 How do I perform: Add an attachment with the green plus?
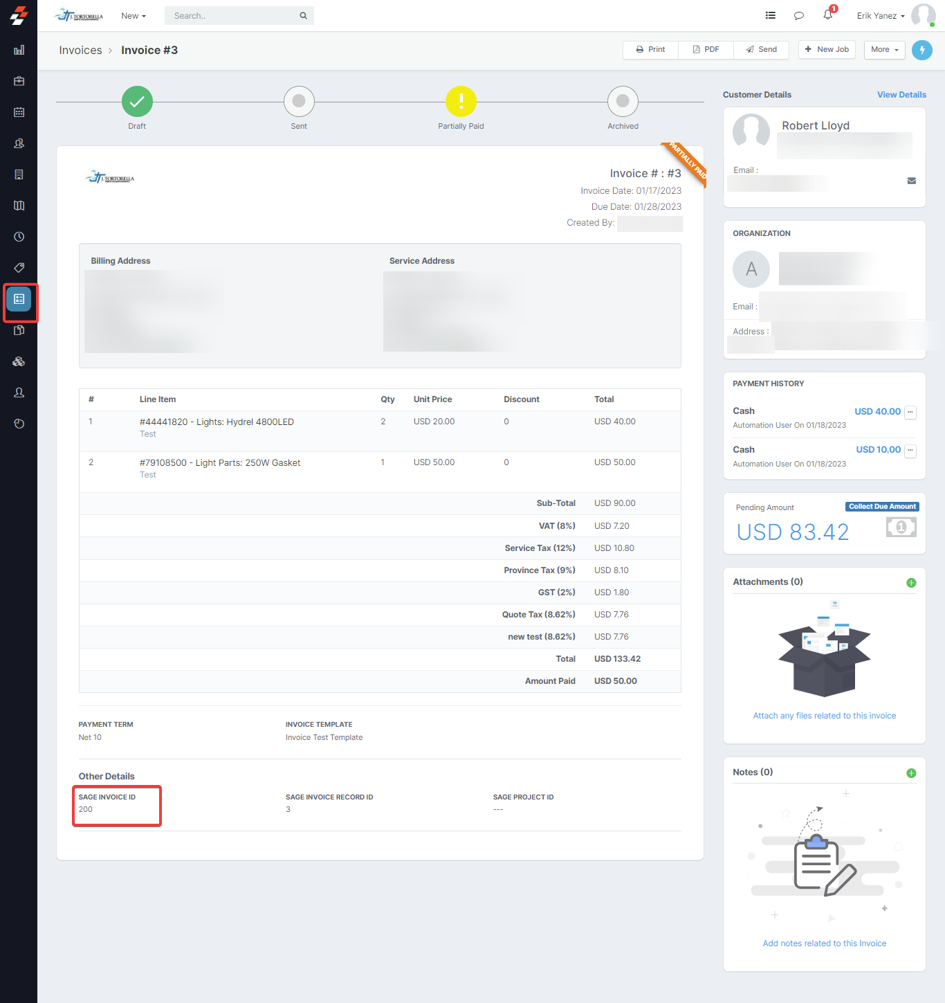tap(911, 583)
